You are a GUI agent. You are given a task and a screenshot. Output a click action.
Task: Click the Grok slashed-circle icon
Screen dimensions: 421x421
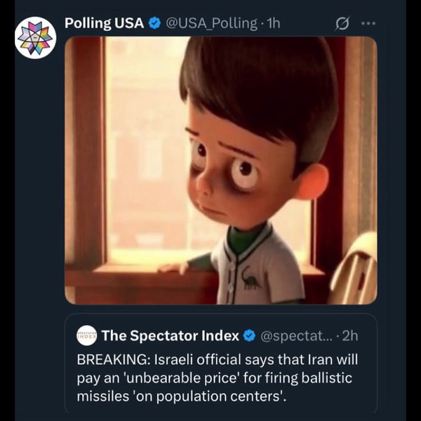point(343,23)
